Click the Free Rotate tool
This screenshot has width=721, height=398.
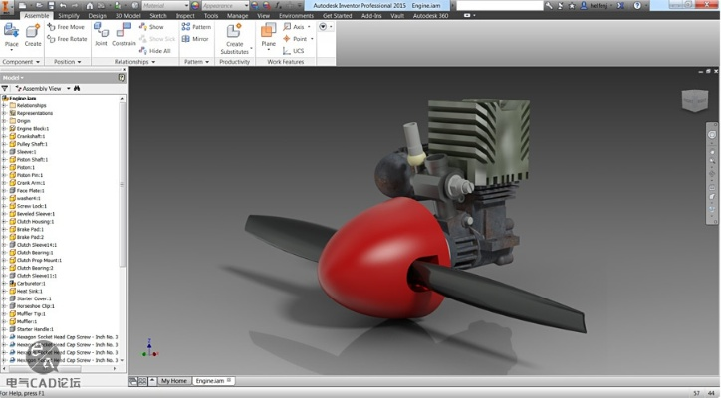click(x=67, y=39)
